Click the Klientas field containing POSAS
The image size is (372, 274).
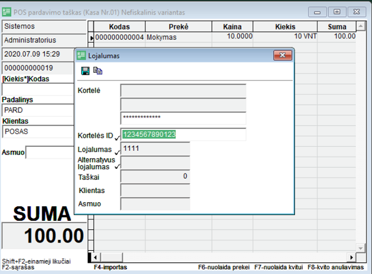(38, 132)
